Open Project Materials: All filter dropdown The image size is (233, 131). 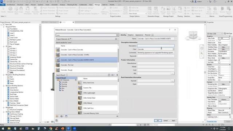click(64, 39)
